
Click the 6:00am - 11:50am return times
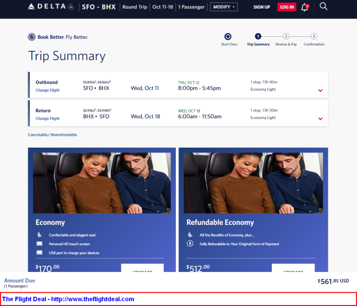pos(200,116)
